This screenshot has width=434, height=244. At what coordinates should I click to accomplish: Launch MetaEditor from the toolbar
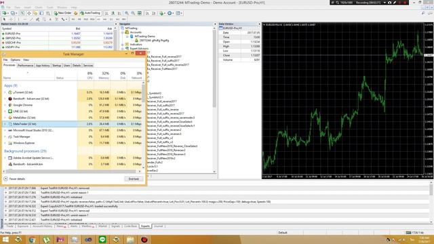(x=75, y=13)
